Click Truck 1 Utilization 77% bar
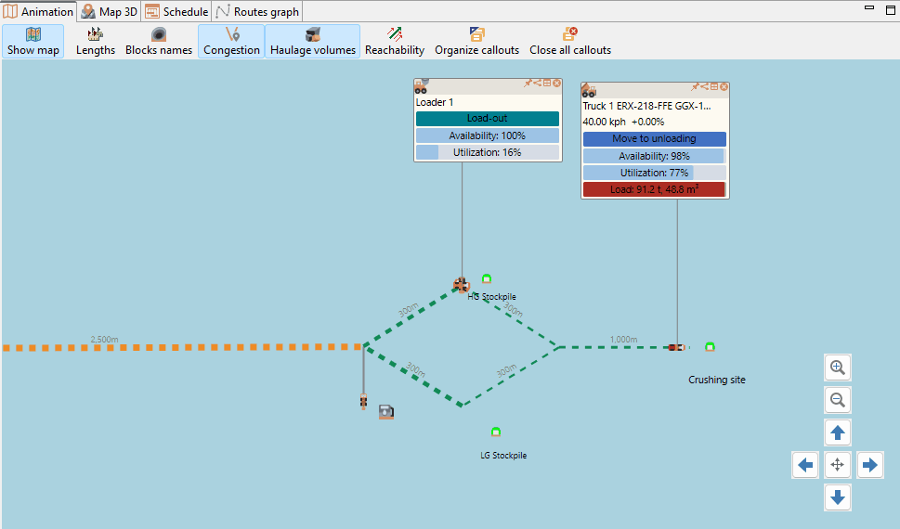 pos(655,173)
